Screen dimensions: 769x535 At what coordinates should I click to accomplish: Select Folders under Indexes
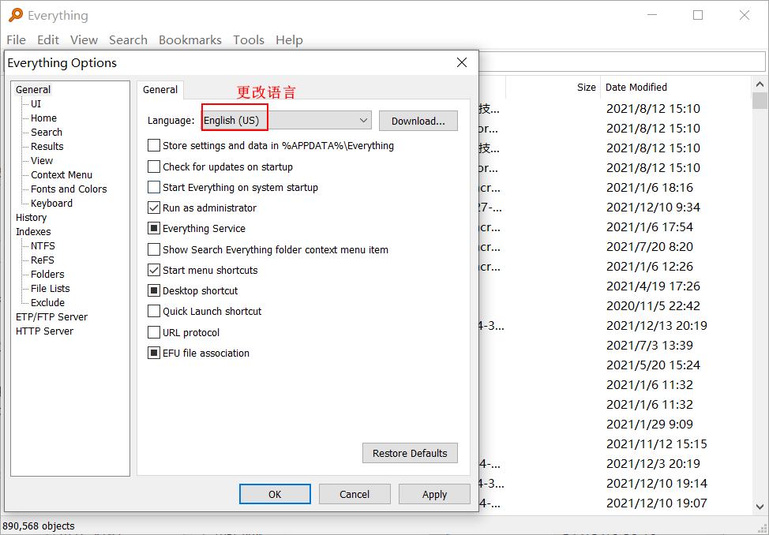pos(47,274)
